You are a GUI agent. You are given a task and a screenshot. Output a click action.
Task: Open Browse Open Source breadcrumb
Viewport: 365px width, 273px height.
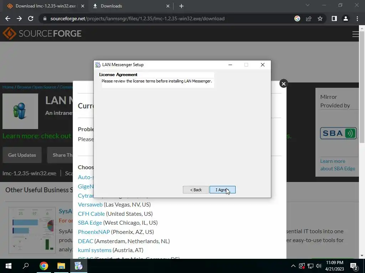tap(37, 87)
